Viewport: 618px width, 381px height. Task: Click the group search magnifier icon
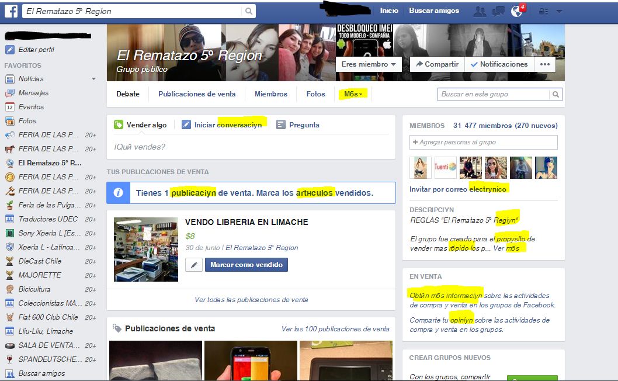[555, 94]
